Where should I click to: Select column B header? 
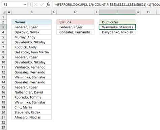(32, 12)
